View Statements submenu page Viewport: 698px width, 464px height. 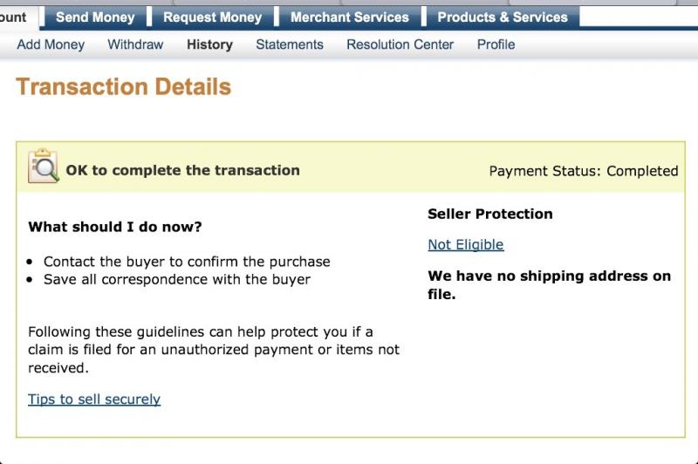point(290,44)
